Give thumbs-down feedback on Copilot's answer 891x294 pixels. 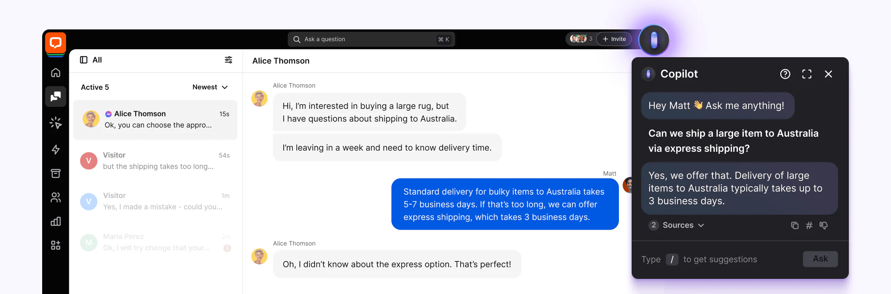[823, 226]
